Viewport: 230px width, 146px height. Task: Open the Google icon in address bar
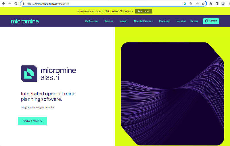185,4
